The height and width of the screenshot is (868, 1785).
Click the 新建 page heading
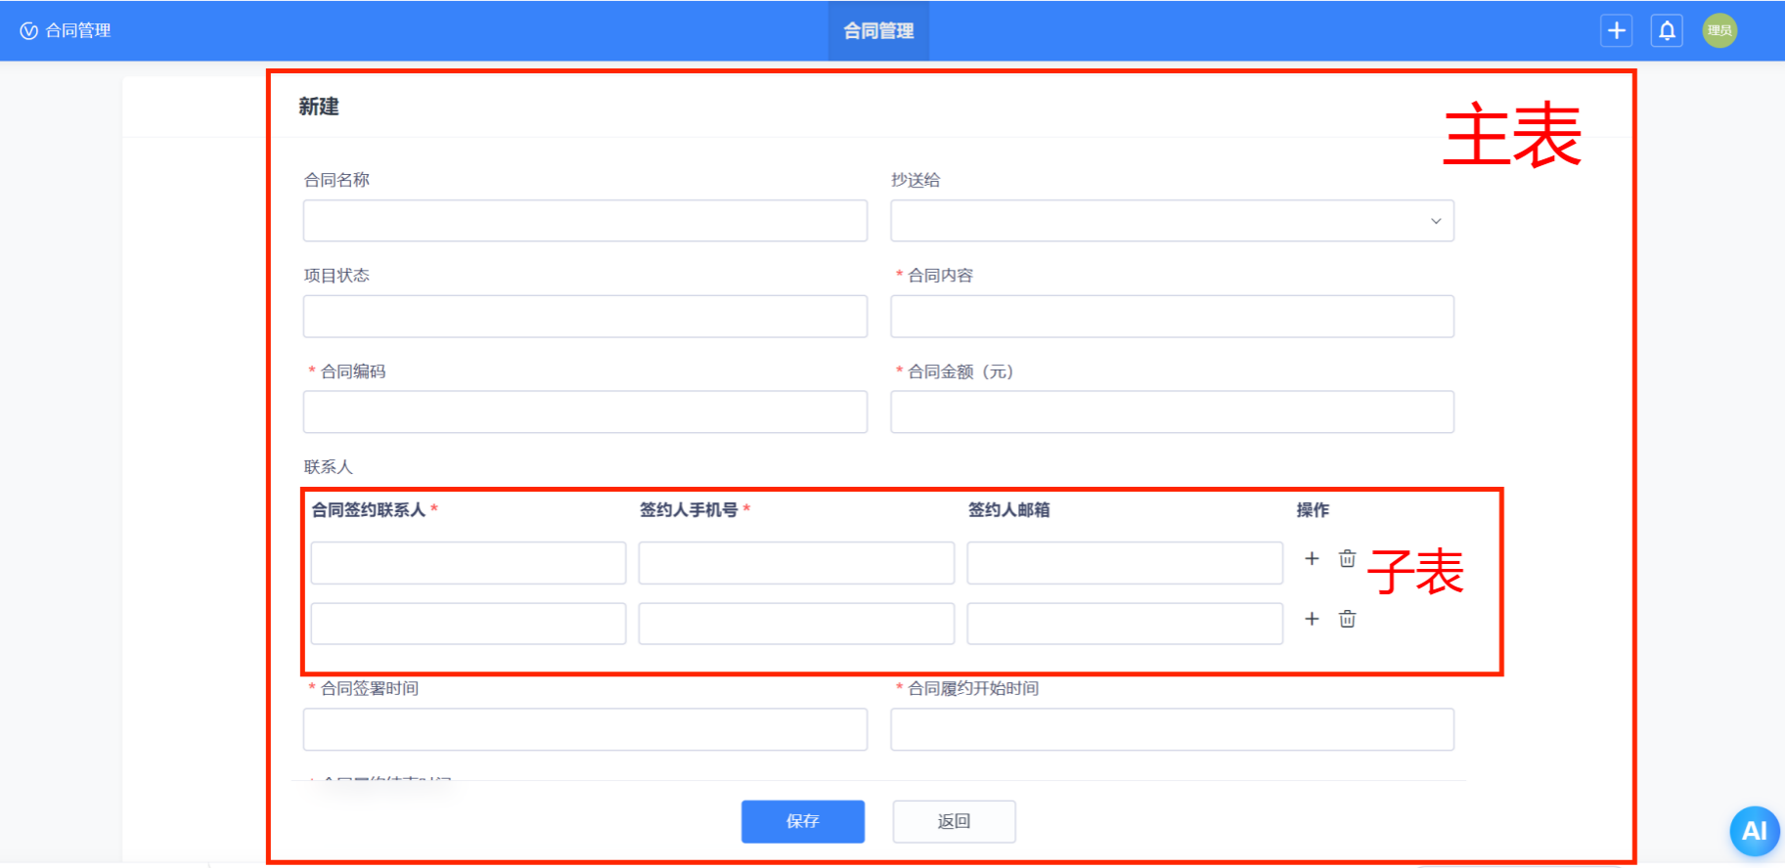pyautogui.click(x=319, y=107)
